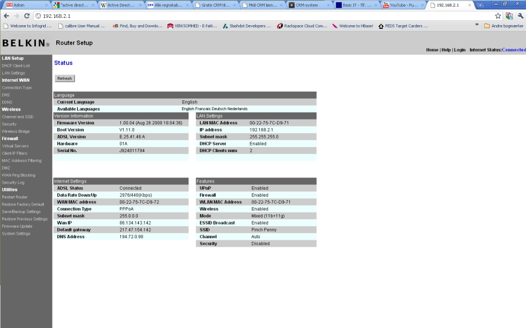Open the Login link in header
The width and height of the screenshot is (526, 328).
[x=459, y=50]
